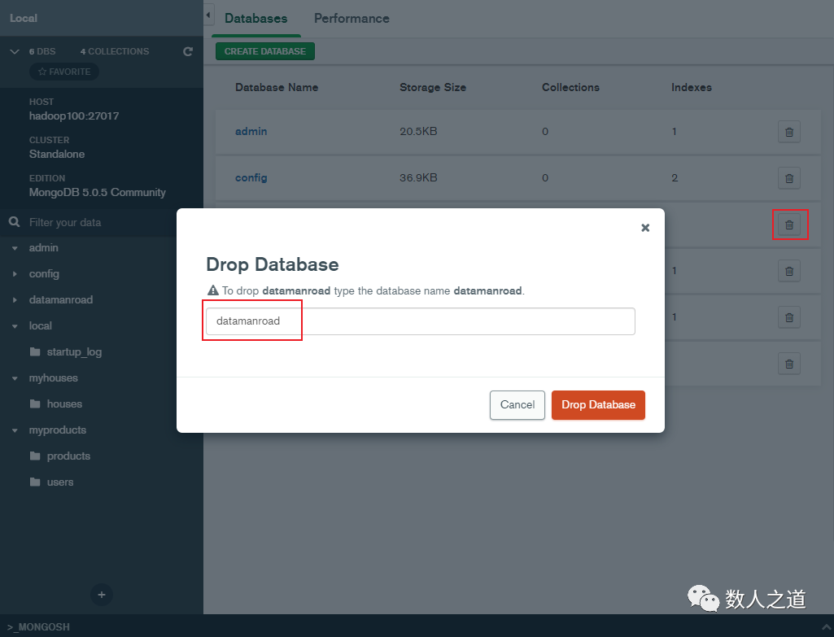The image size is (834, 637).
Task: Select the Databases tab
Action: click(255, 18)
